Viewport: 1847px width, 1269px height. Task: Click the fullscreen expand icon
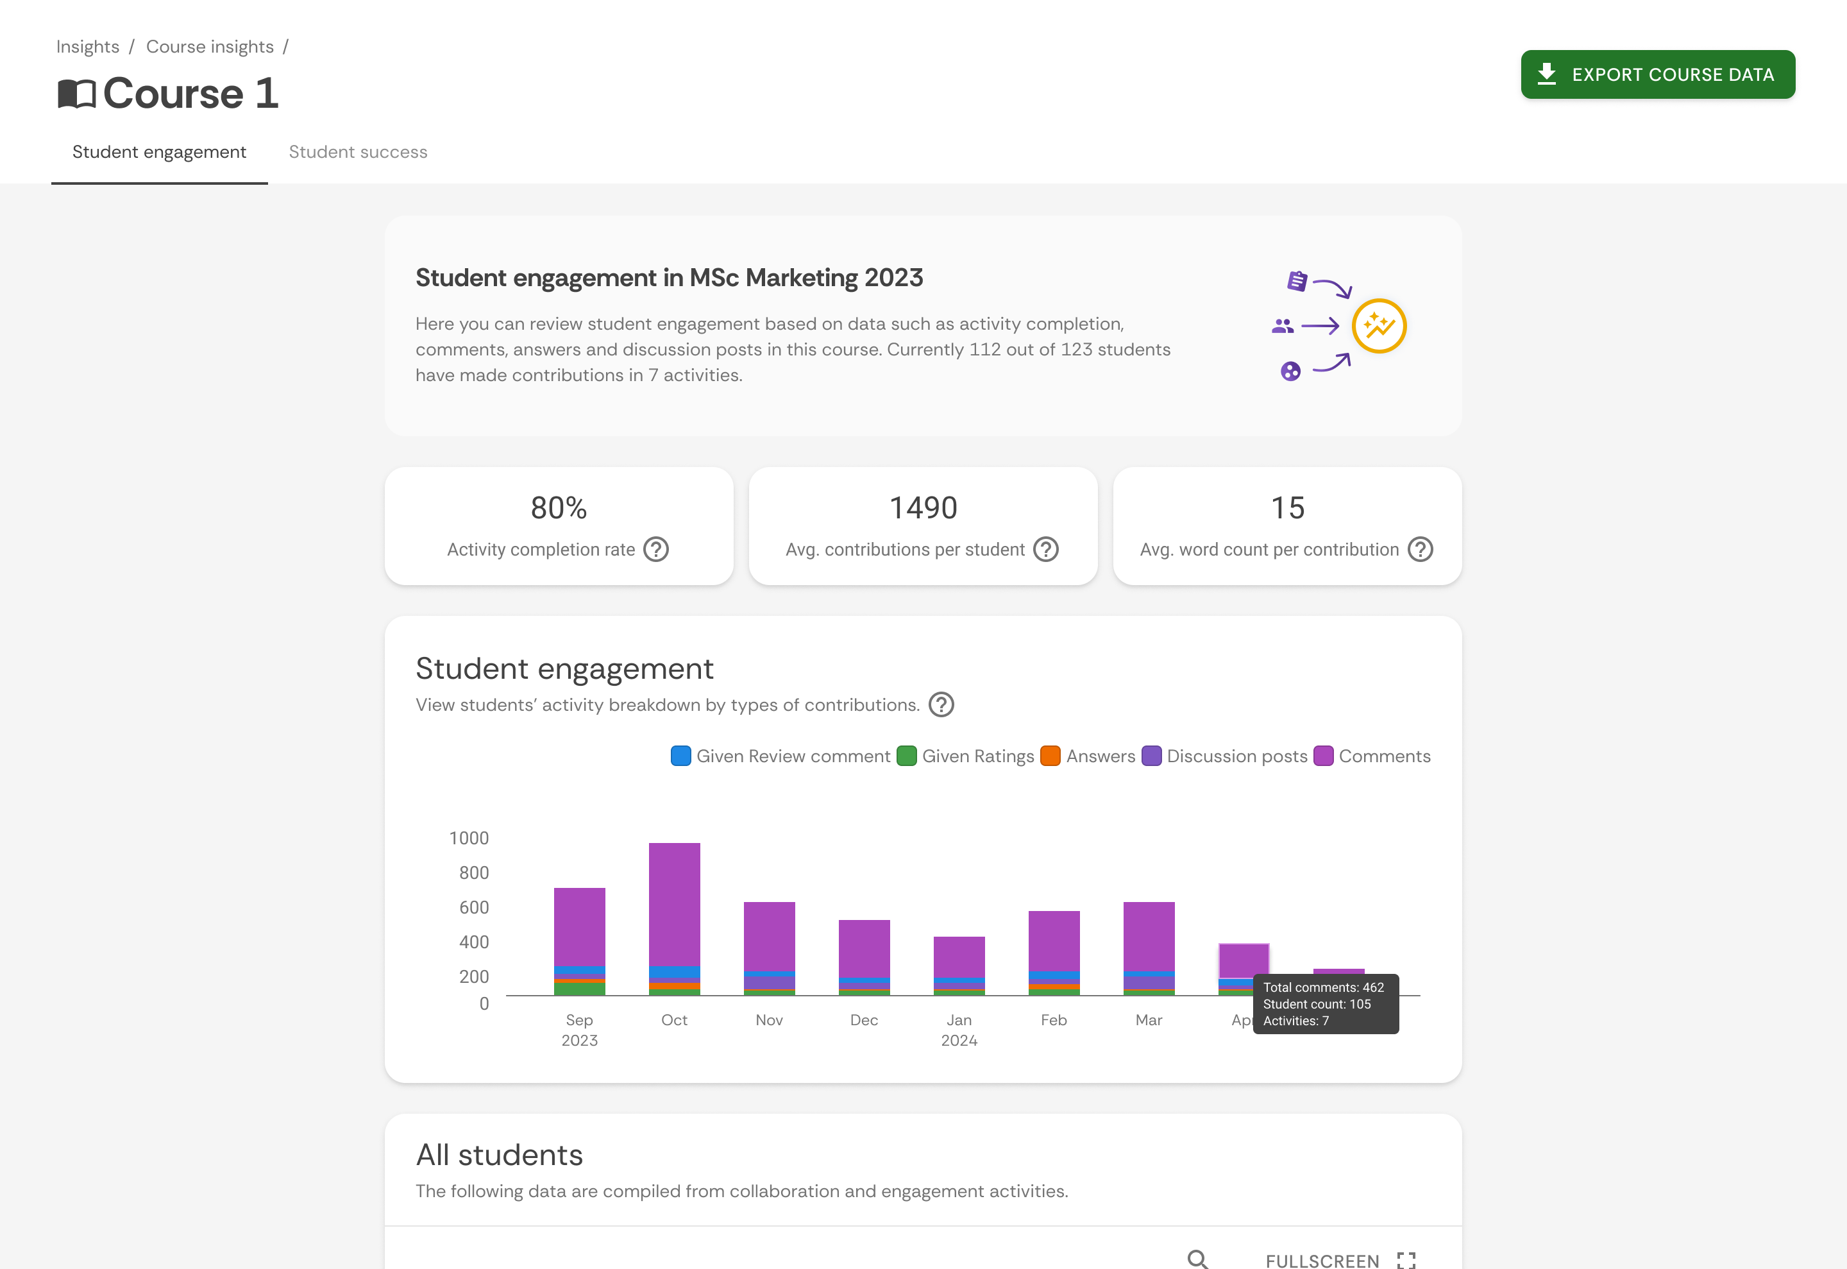coord(1406,1260)
